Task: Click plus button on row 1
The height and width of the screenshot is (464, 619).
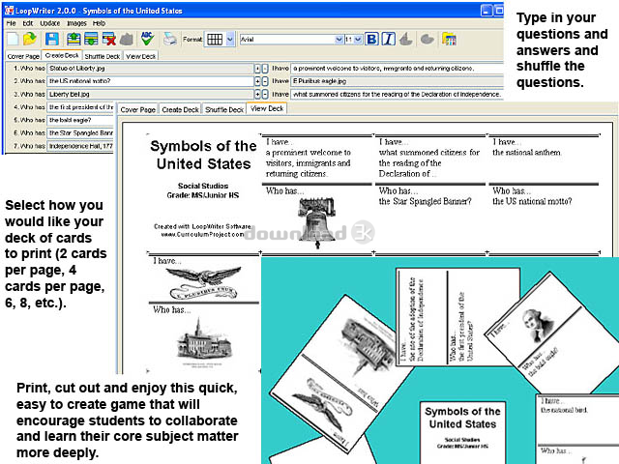Action: [x=257, y=69]
